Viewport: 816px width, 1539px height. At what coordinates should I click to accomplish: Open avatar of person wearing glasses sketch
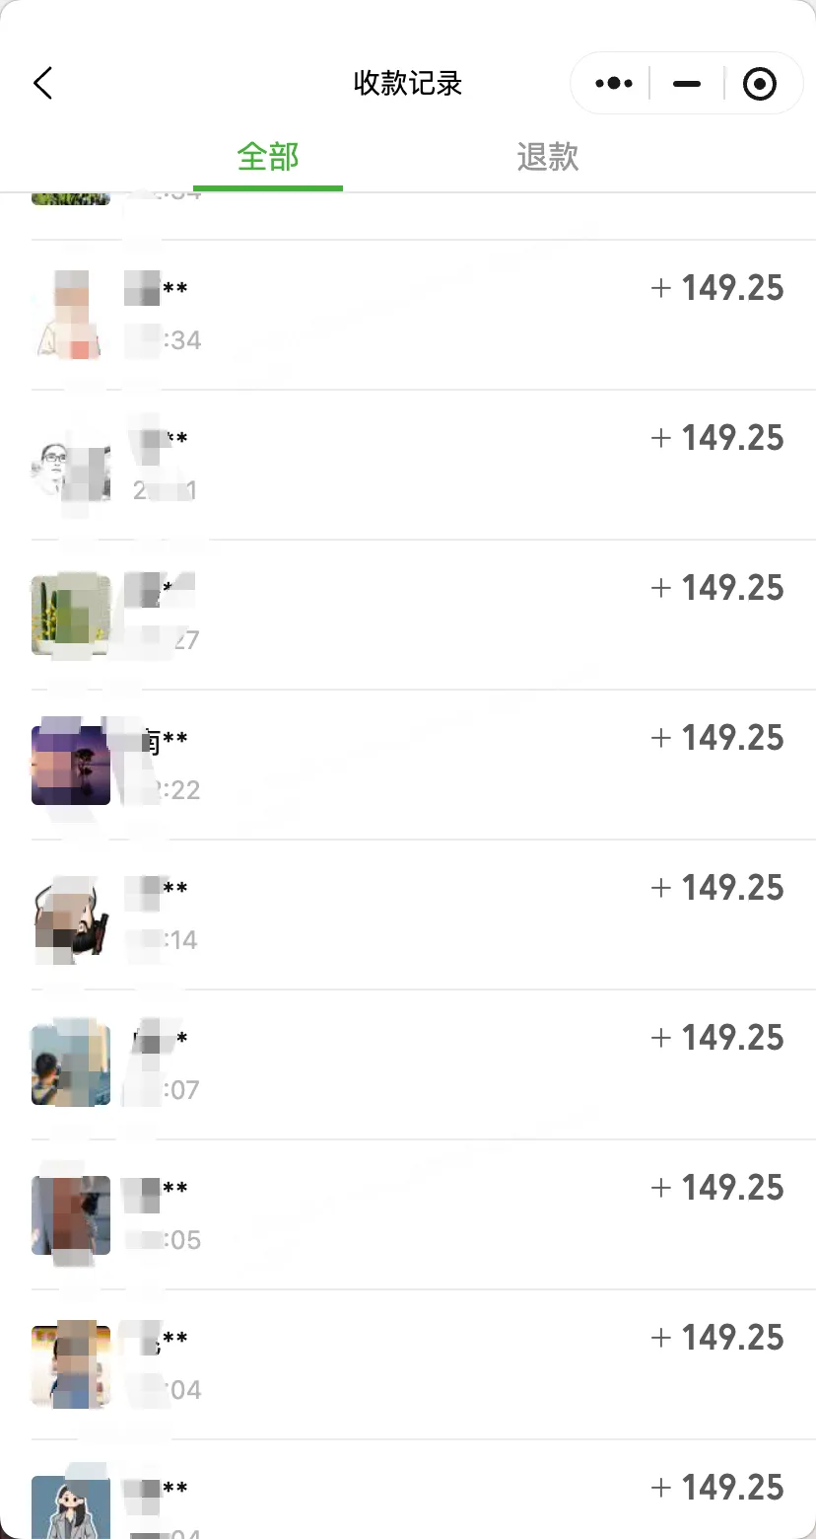(71, 466)
